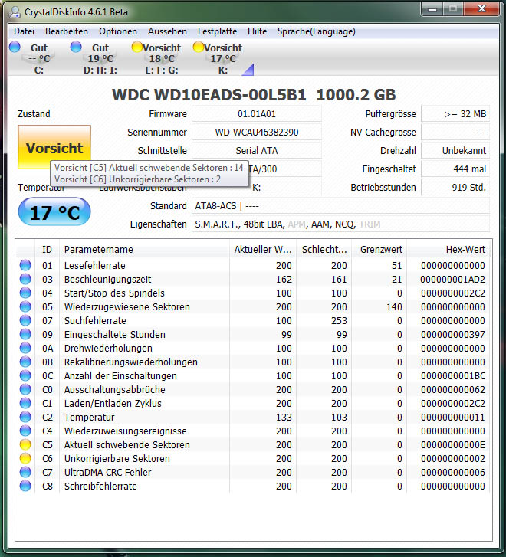Click the Schlecht... column header

point(324,249)
